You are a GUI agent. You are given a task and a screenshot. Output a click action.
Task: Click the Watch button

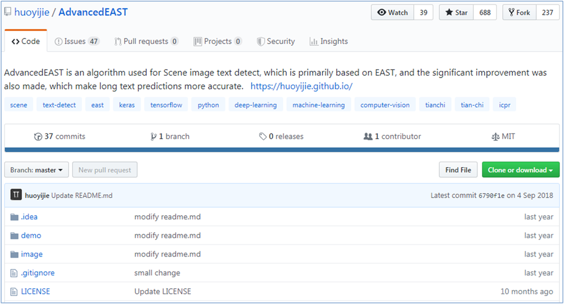[392, 12]
